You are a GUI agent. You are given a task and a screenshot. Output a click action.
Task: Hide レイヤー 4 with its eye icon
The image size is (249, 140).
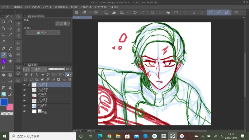[x=25, y=85]
